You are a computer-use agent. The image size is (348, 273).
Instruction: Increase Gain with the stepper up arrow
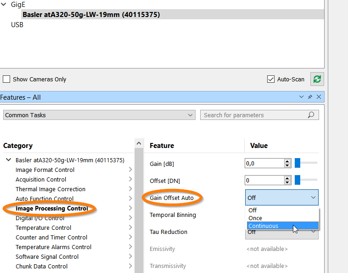coord(287,161)
